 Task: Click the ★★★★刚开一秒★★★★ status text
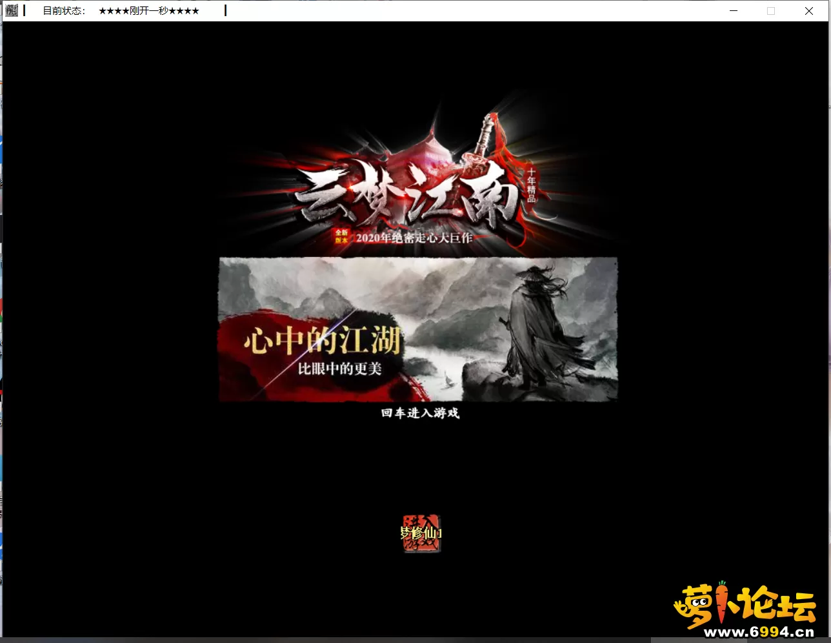[x=149, y=11]
